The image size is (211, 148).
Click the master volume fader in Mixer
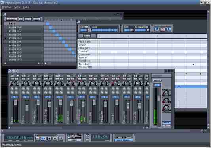pos(159,98)
